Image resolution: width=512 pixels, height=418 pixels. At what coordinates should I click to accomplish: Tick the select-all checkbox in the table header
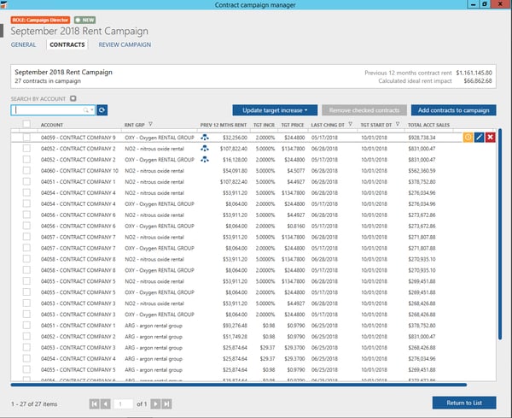(x=27, y=125)
